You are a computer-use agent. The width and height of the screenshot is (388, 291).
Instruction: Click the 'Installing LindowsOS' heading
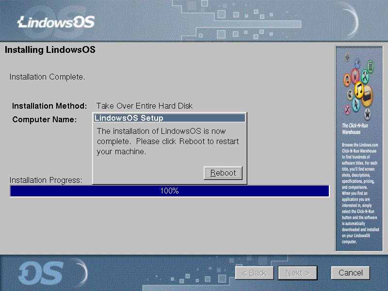[50, 50]
